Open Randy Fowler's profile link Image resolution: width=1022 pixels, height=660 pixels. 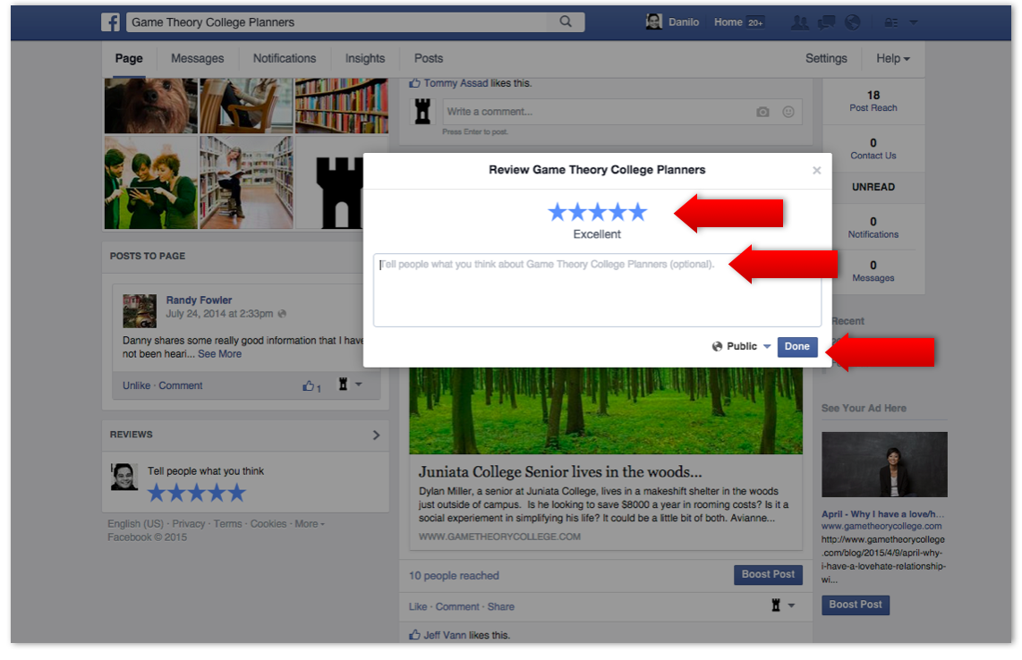click(199, 300)
